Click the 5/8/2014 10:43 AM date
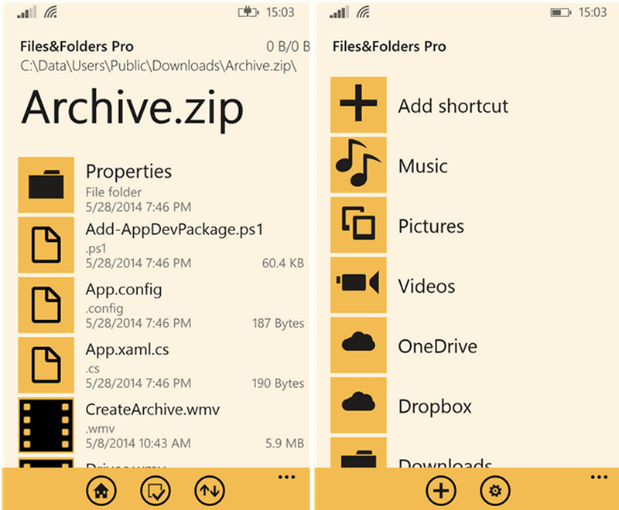This screenshot has width=619, height=510. (139, 444)
